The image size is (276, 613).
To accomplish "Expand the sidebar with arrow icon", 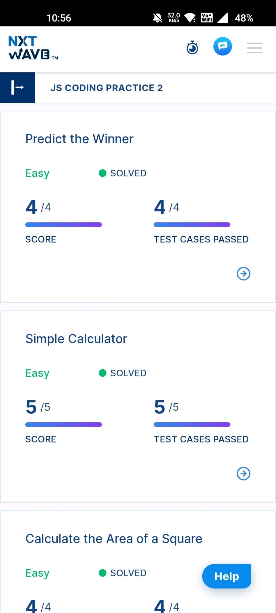I will pos(17,87).
